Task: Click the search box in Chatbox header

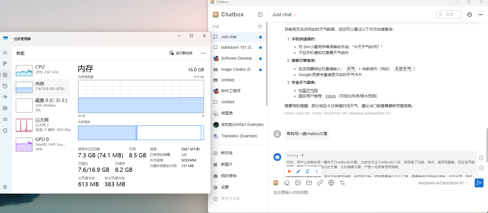Action: tap(449, 14)
